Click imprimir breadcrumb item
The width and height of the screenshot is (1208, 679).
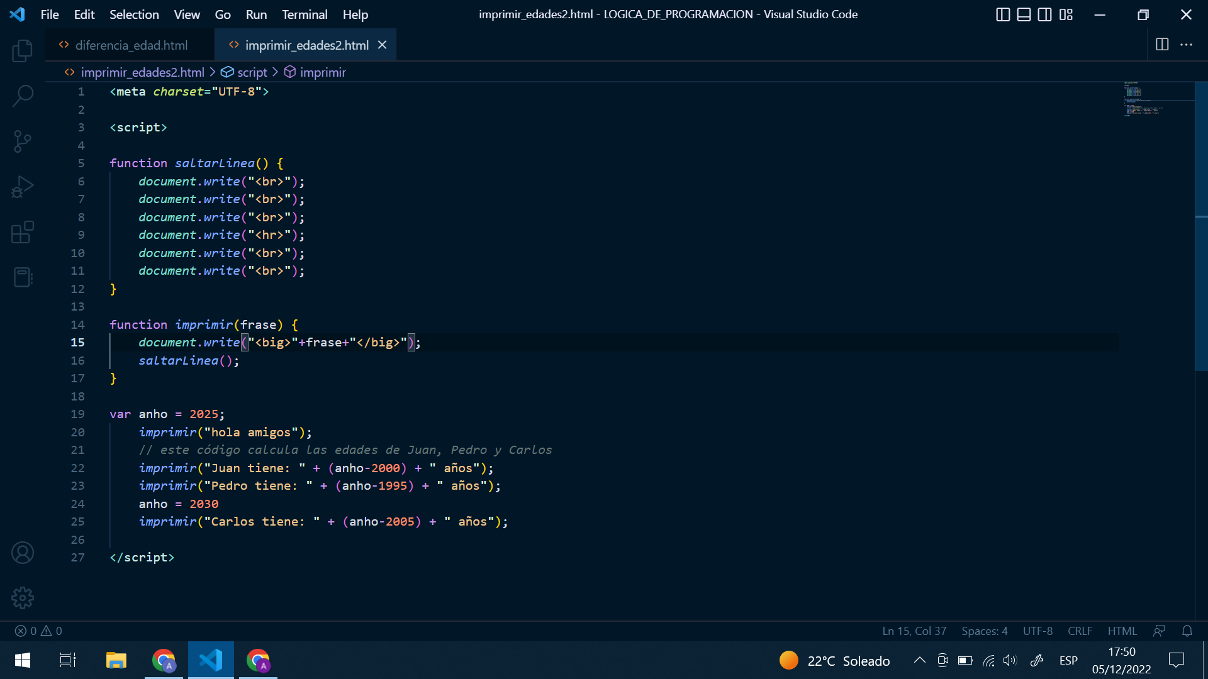tap(315, 72)
